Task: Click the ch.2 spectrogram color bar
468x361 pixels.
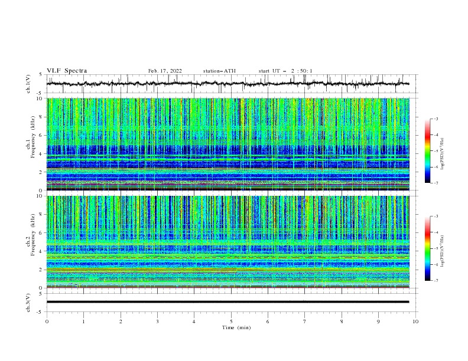Action: [428, 248]
